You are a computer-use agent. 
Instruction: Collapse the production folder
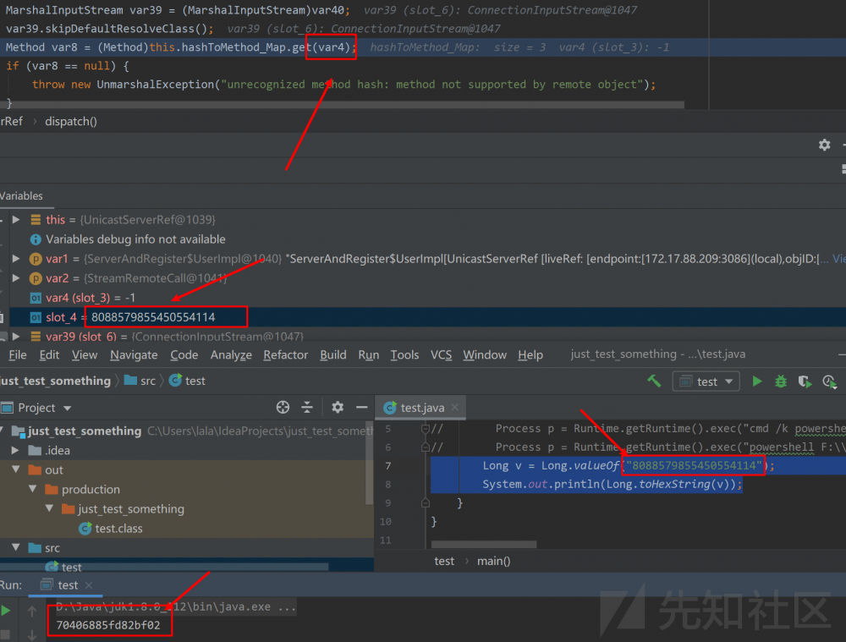point(32,489)
